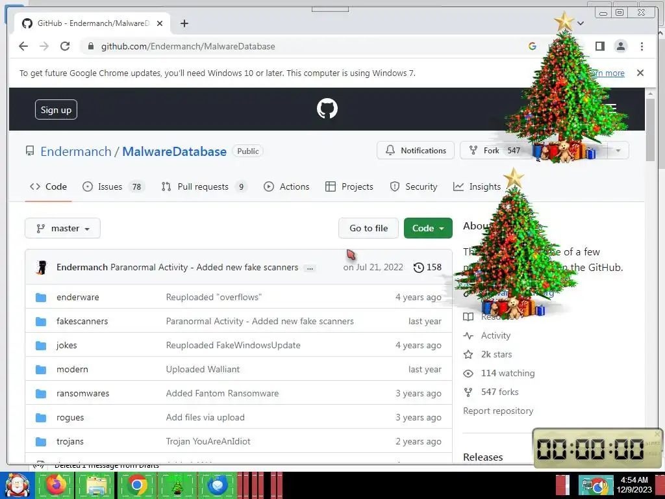Open the ransomwares folder
The width and height of the screenshot is (665, 499).
pos(82,393)
